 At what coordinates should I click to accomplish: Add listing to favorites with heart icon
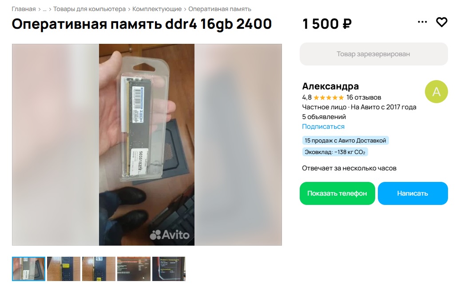441,22
